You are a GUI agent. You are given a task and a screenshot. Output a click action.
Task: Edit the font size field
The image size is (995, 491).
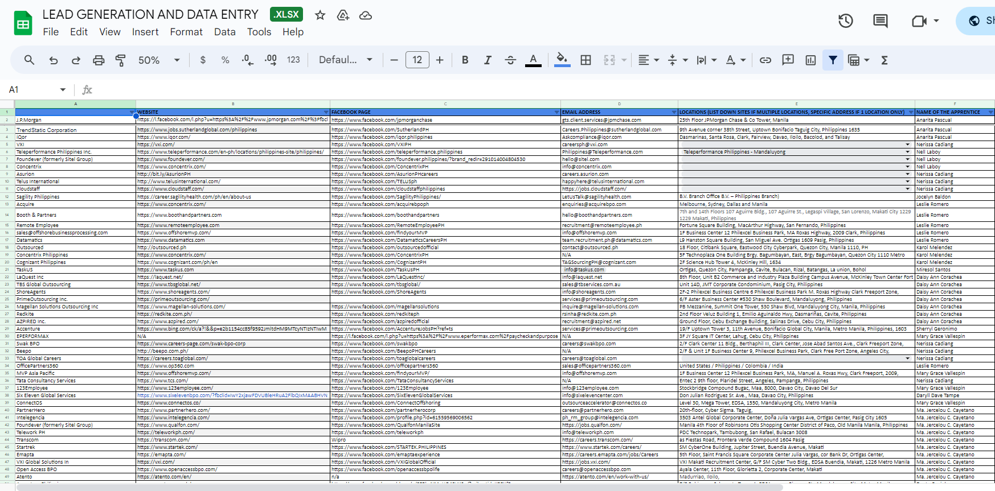coord(417,60)
